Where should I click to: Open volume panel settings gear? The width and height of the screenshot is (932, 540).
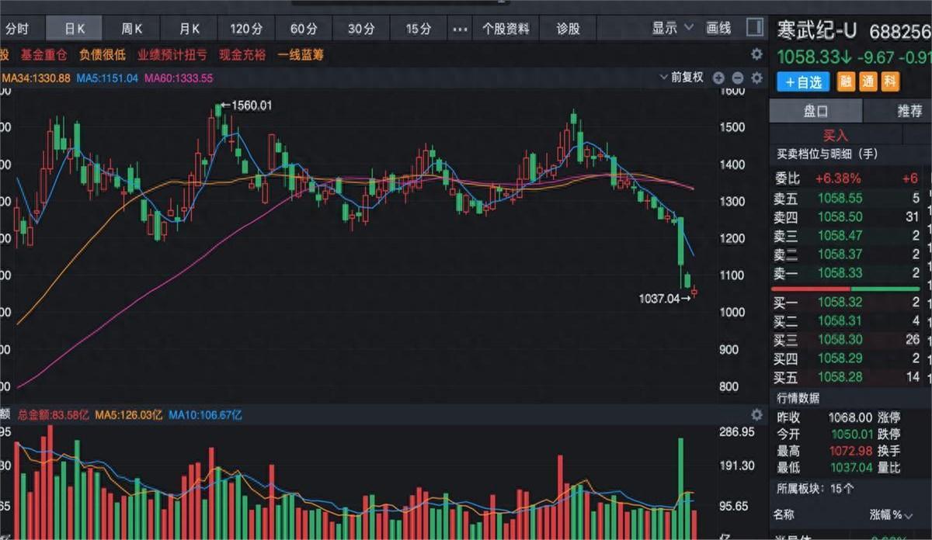(x=756, y=415)
